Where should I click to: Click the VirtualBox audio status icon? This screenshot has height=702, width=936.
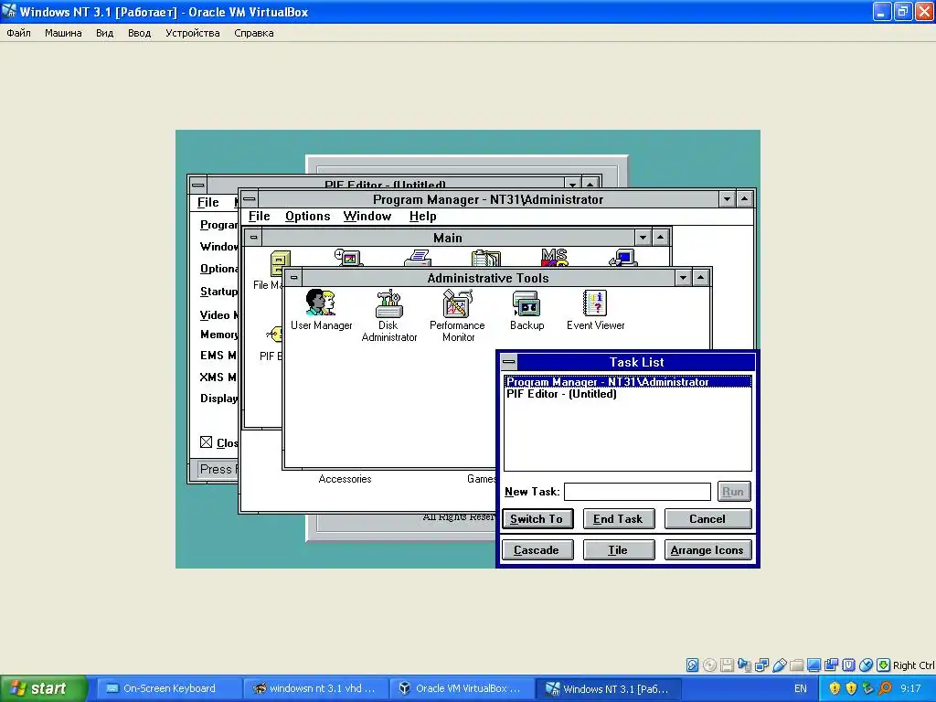[744, 665]
